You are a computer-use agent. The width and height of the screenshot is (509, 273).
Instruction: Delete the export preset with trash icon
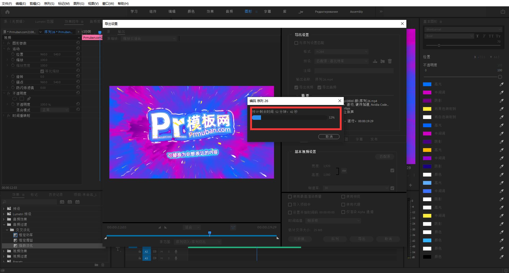point(390,61)
